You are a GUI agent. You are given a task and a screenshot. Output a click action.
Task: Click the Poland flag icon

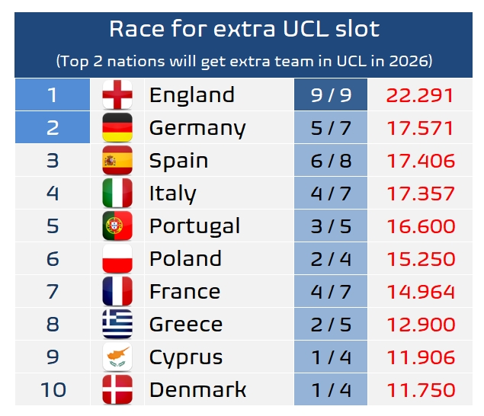pyautogui.click(x=117, y=259)
